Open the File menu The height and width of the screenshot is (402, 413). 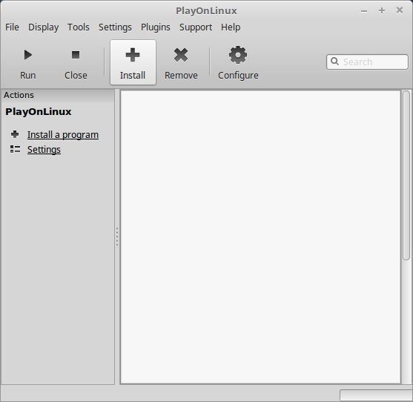coord(12,27)
